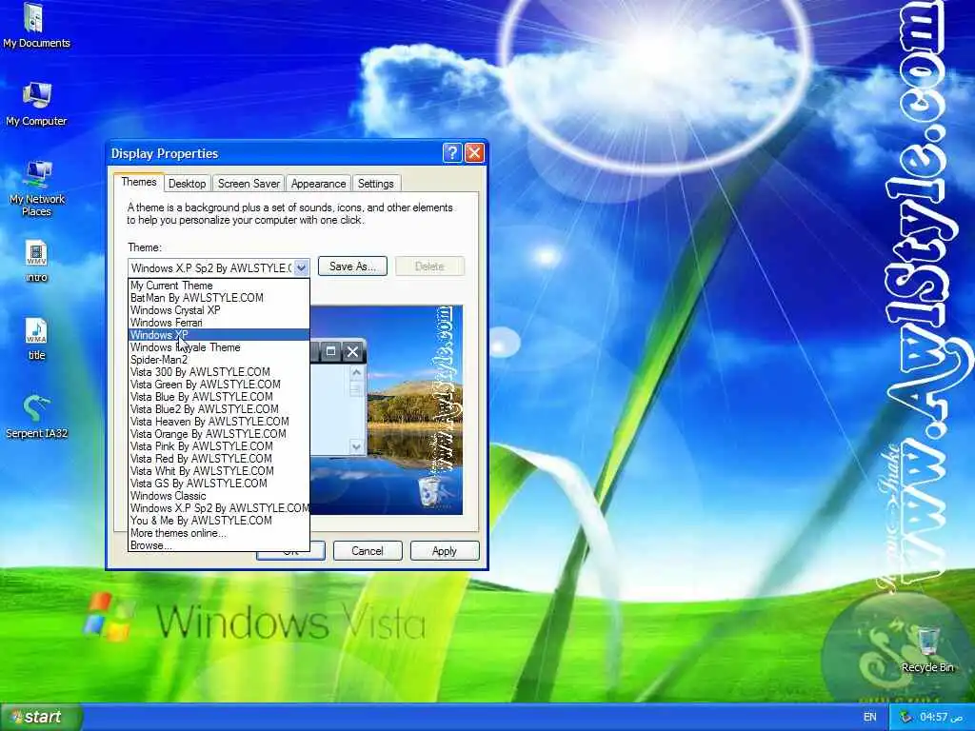Image resolution: width=975 pixels, height=731 pixels.
Task: Click the system tray notification icon
Action: (x=905, y=717)
